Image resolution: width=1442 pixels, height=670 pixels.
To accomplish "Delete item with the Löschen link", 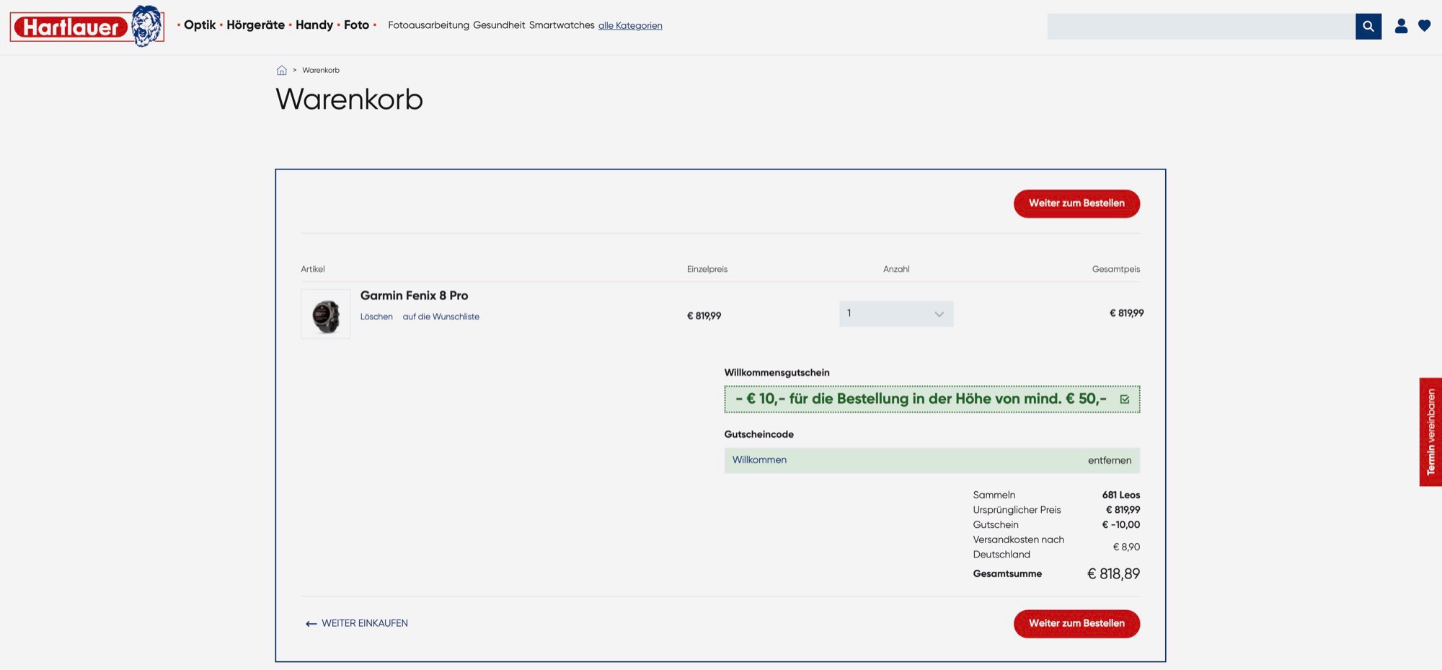I will pos(376,317).
